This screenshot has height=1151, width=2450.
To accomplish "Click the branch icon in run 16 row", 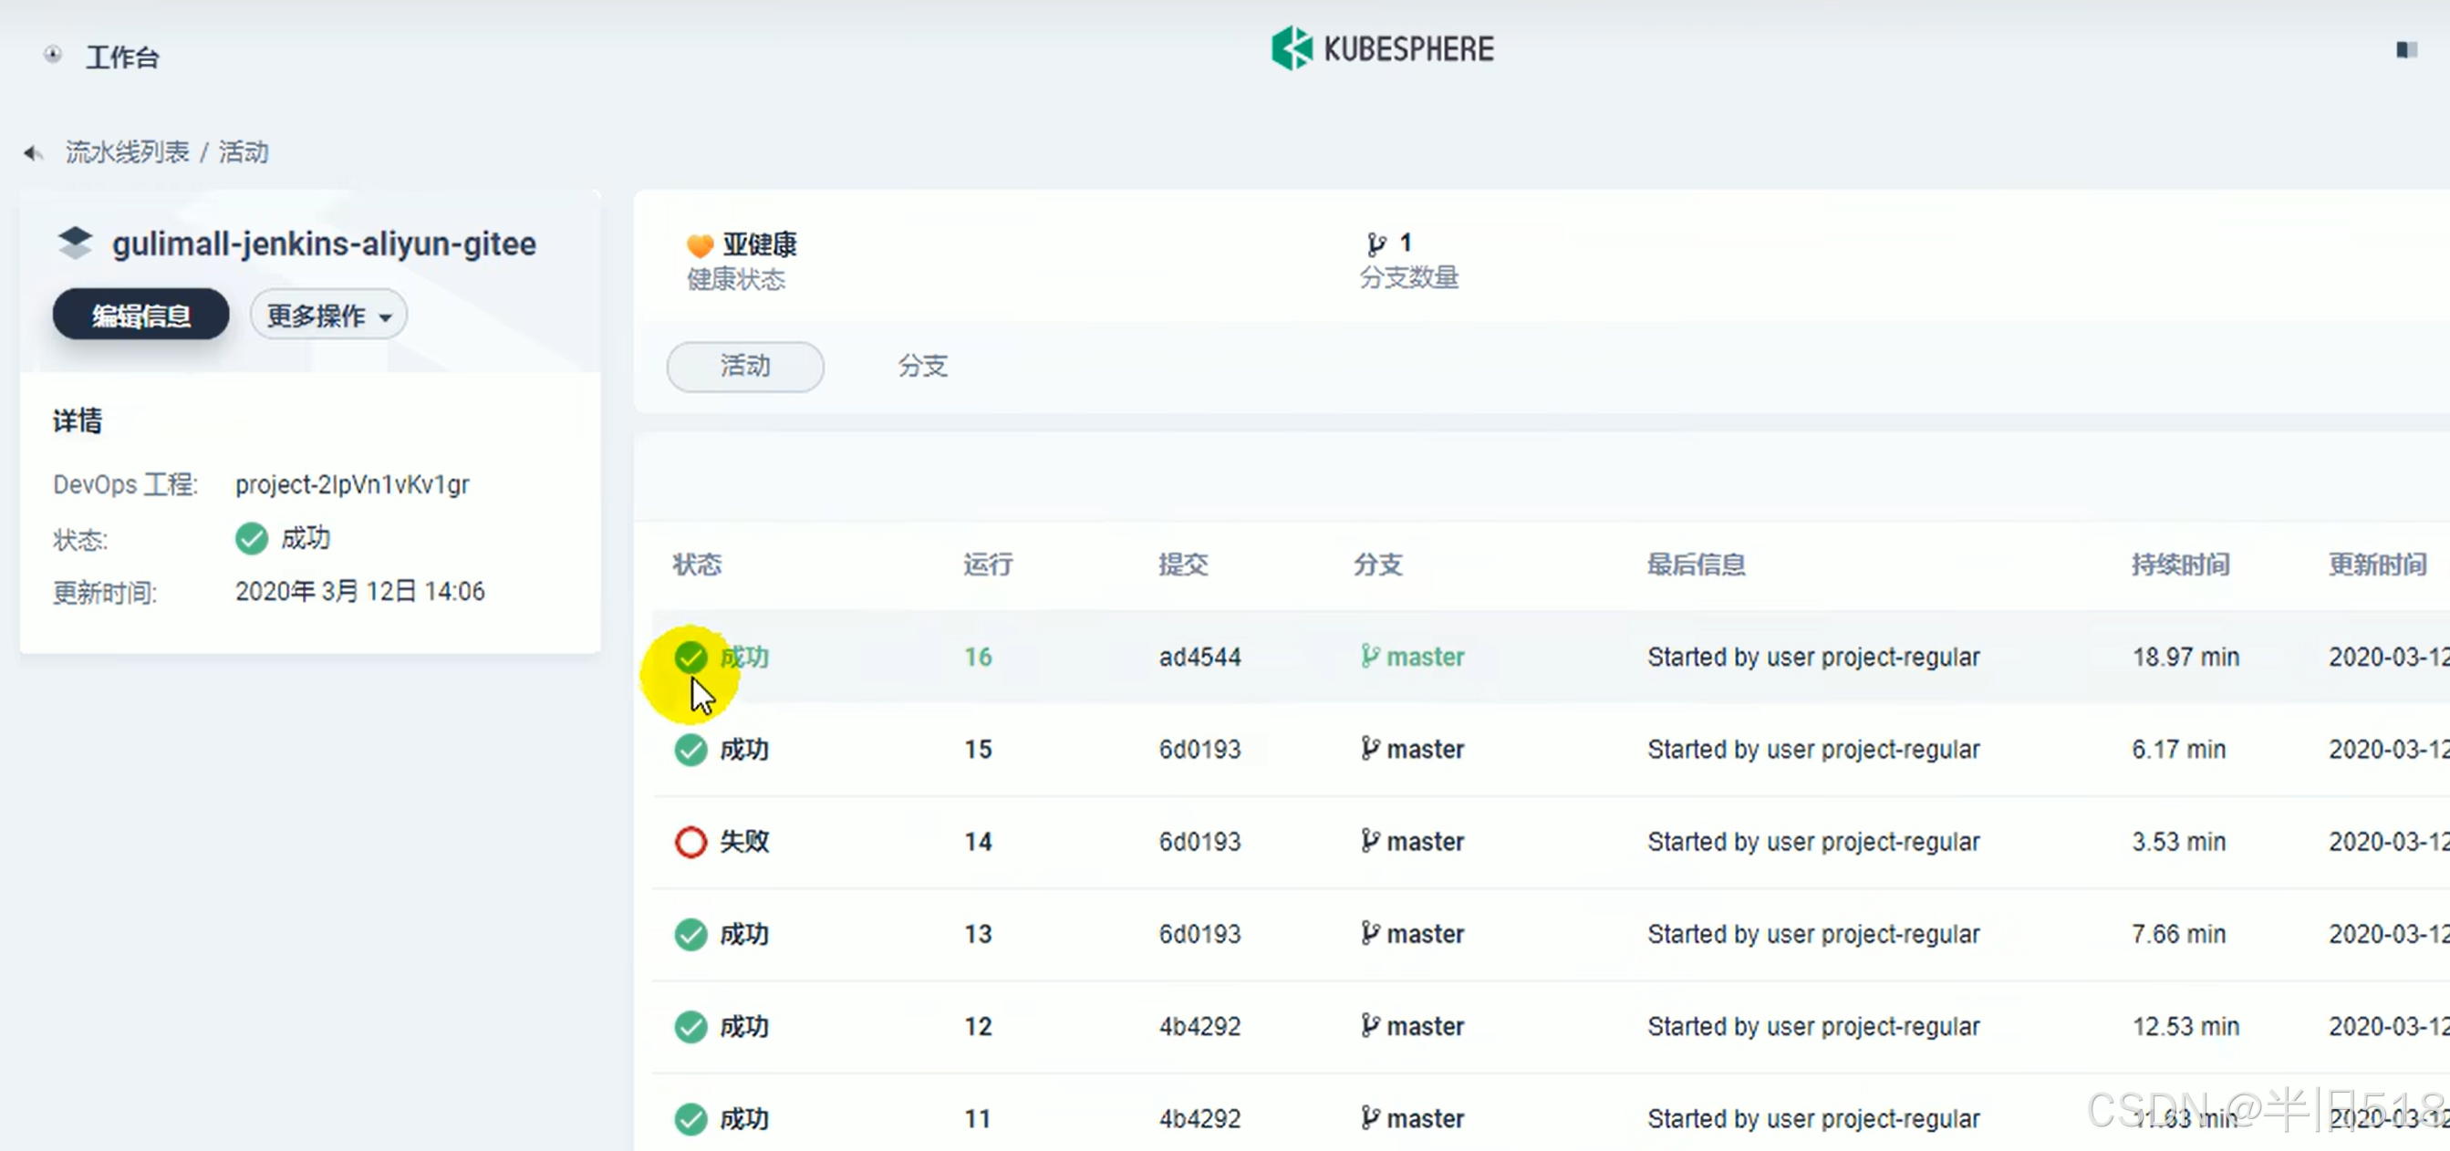I will 1371,656.
